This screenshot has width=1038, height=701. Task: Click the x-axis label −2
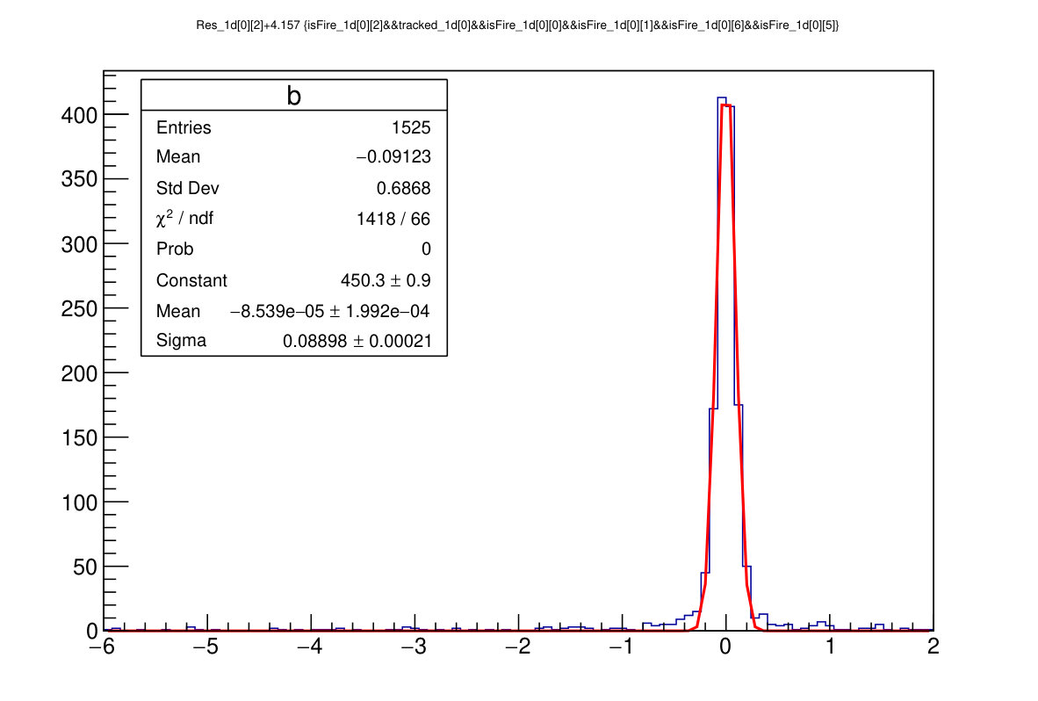(517, 646)
